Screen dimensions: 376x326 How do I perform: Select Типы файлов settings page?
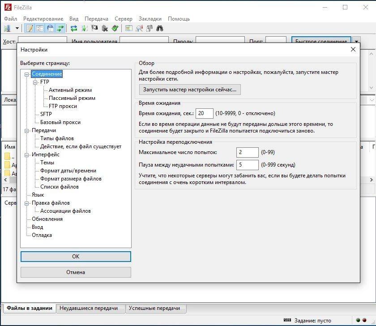tap(57, 138)
